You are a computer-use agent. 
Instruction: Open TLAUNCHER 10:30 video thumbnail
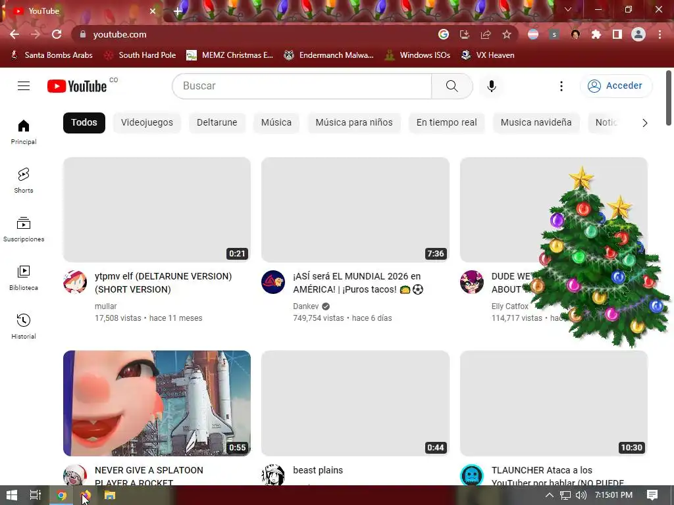point(554,403)
